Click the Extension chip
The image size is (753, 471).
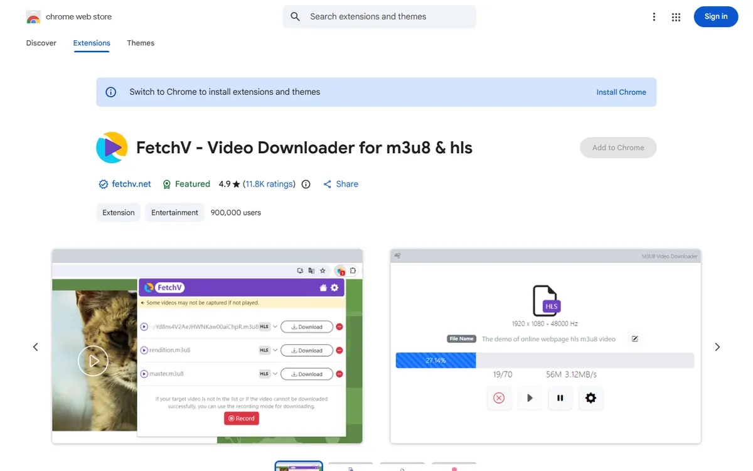click(119, 213)
